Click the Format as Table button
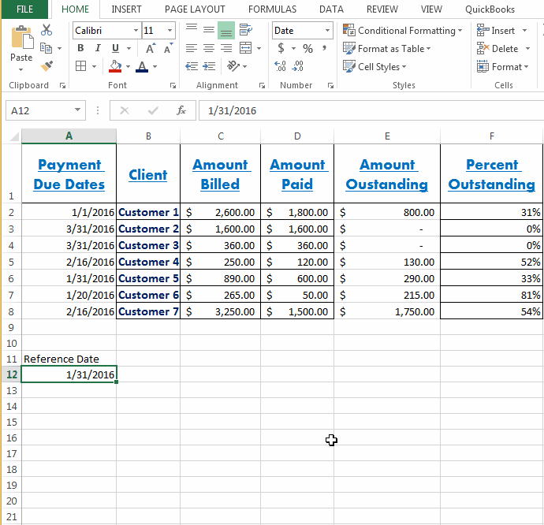This screenshot has width=544, height=525. 387,49
